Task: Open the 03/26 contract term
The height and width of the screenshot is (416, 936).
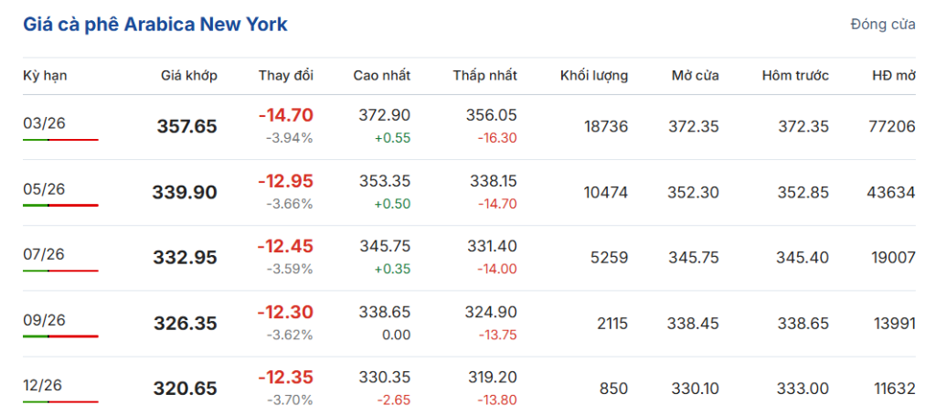Action: 44,123
